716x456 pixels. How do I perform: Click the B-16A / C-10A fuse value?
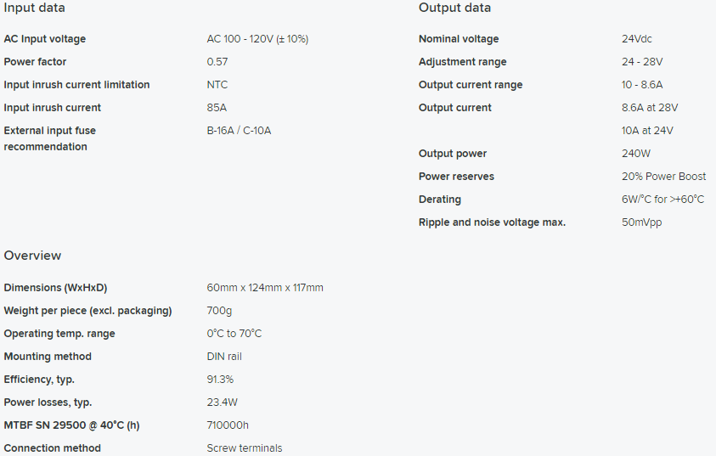coord(239,131)
